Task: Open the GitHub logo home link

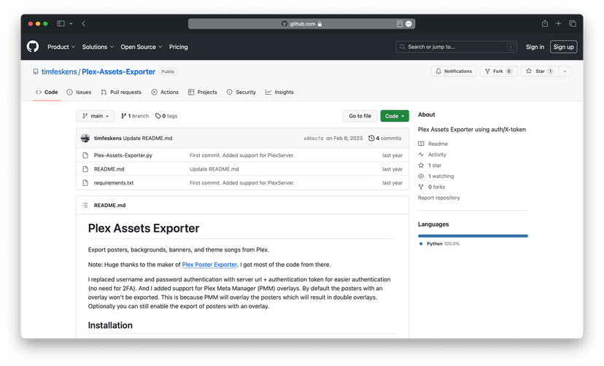Action: point(33,47)
